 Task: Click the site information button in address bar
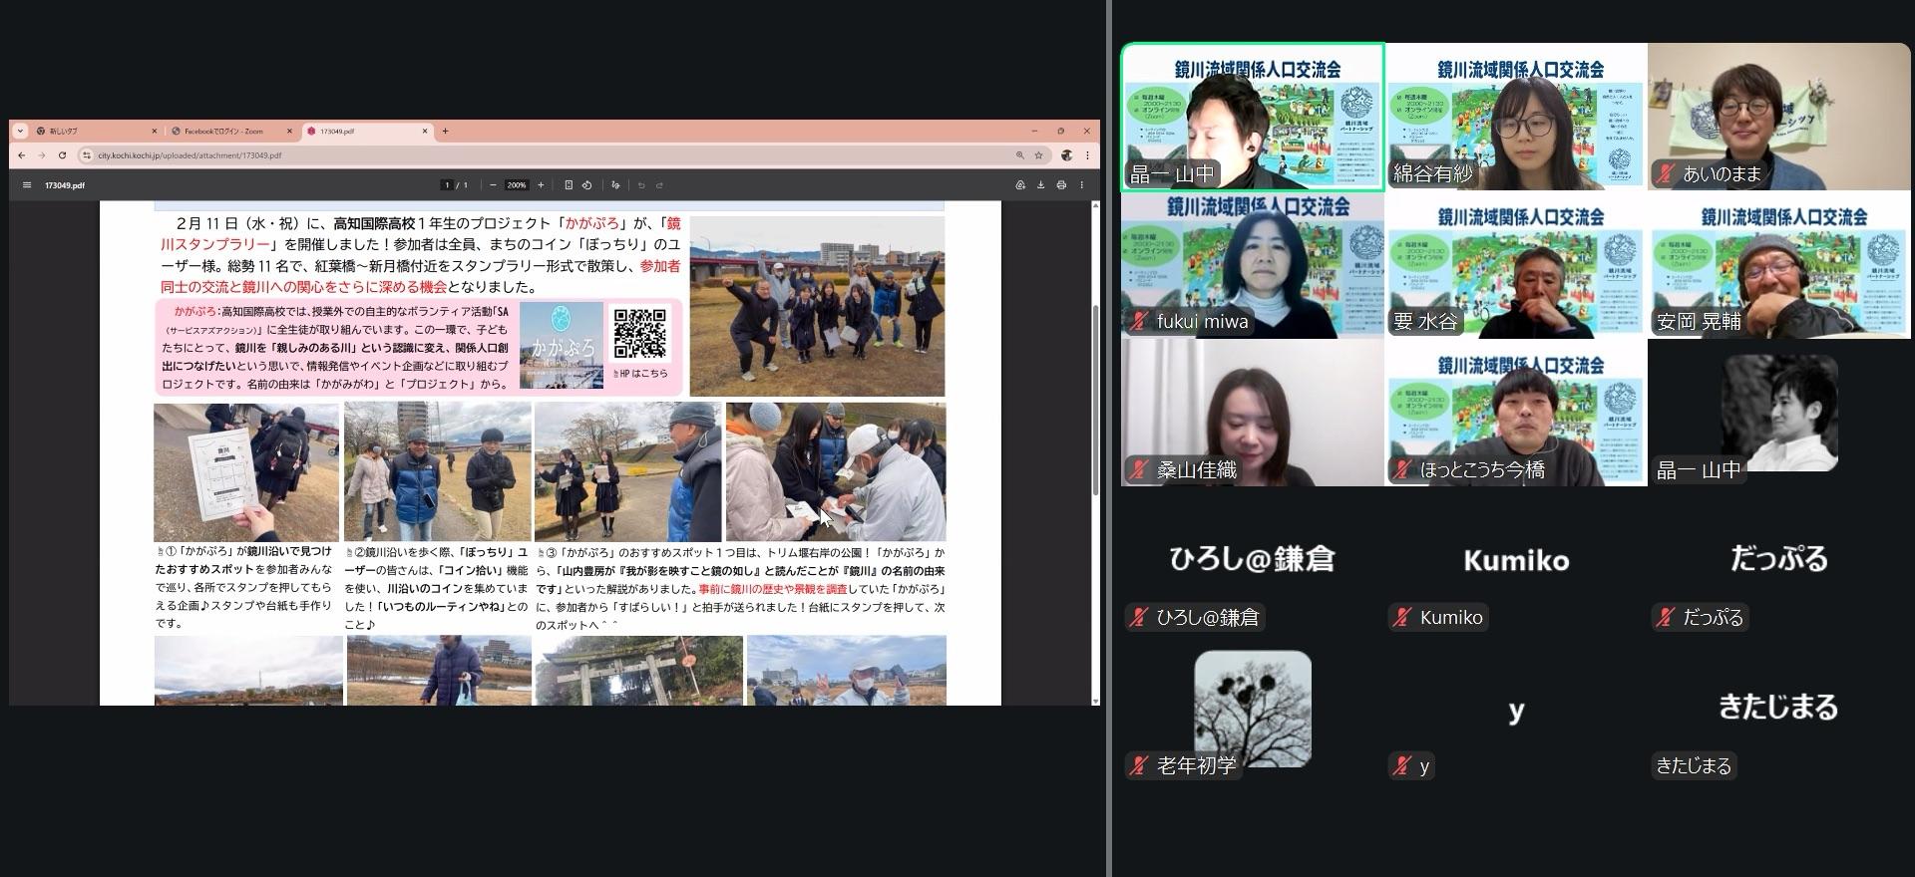[x=87, y=155]
